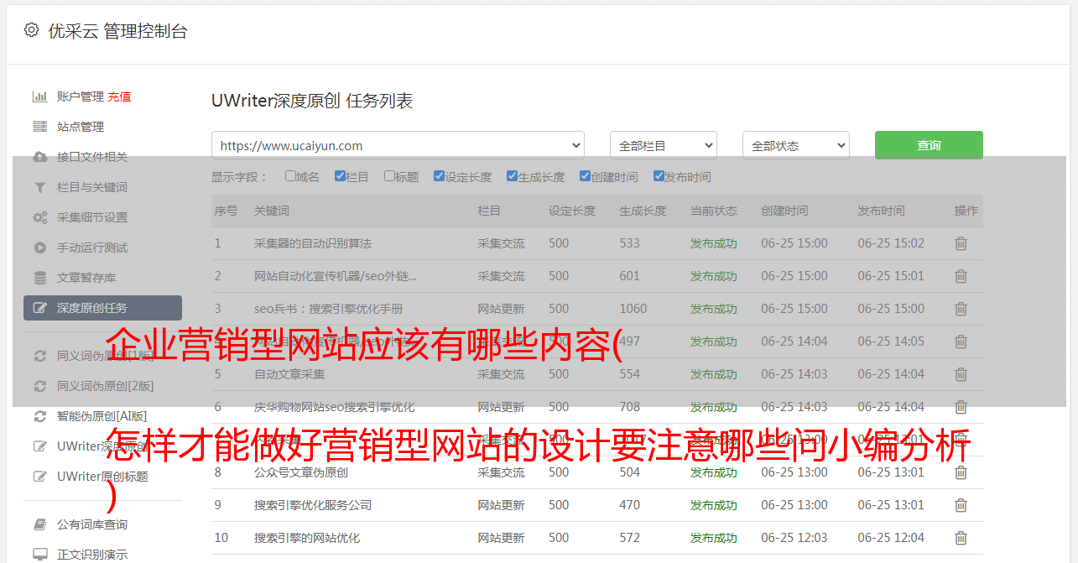
Task: Uncheck the 创建时间 field checkbox
Action: click(x=585, y=176)
